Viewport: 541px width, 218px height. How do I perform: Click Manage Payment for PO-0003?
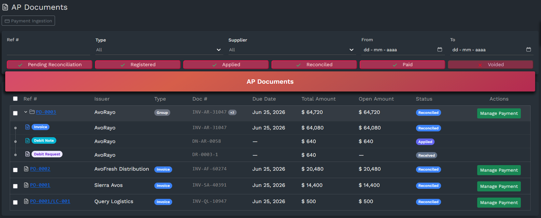[499, 113]
